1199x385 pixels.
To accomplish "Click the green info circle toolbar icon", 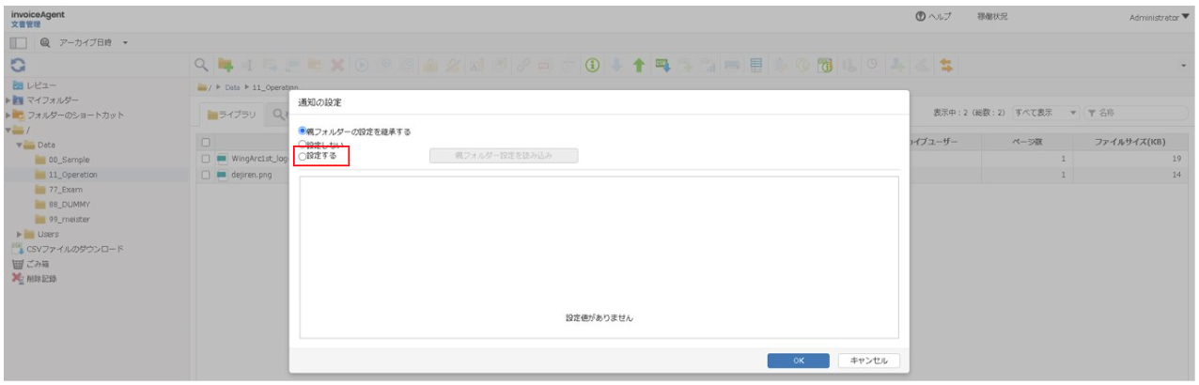I will (592, 66).
